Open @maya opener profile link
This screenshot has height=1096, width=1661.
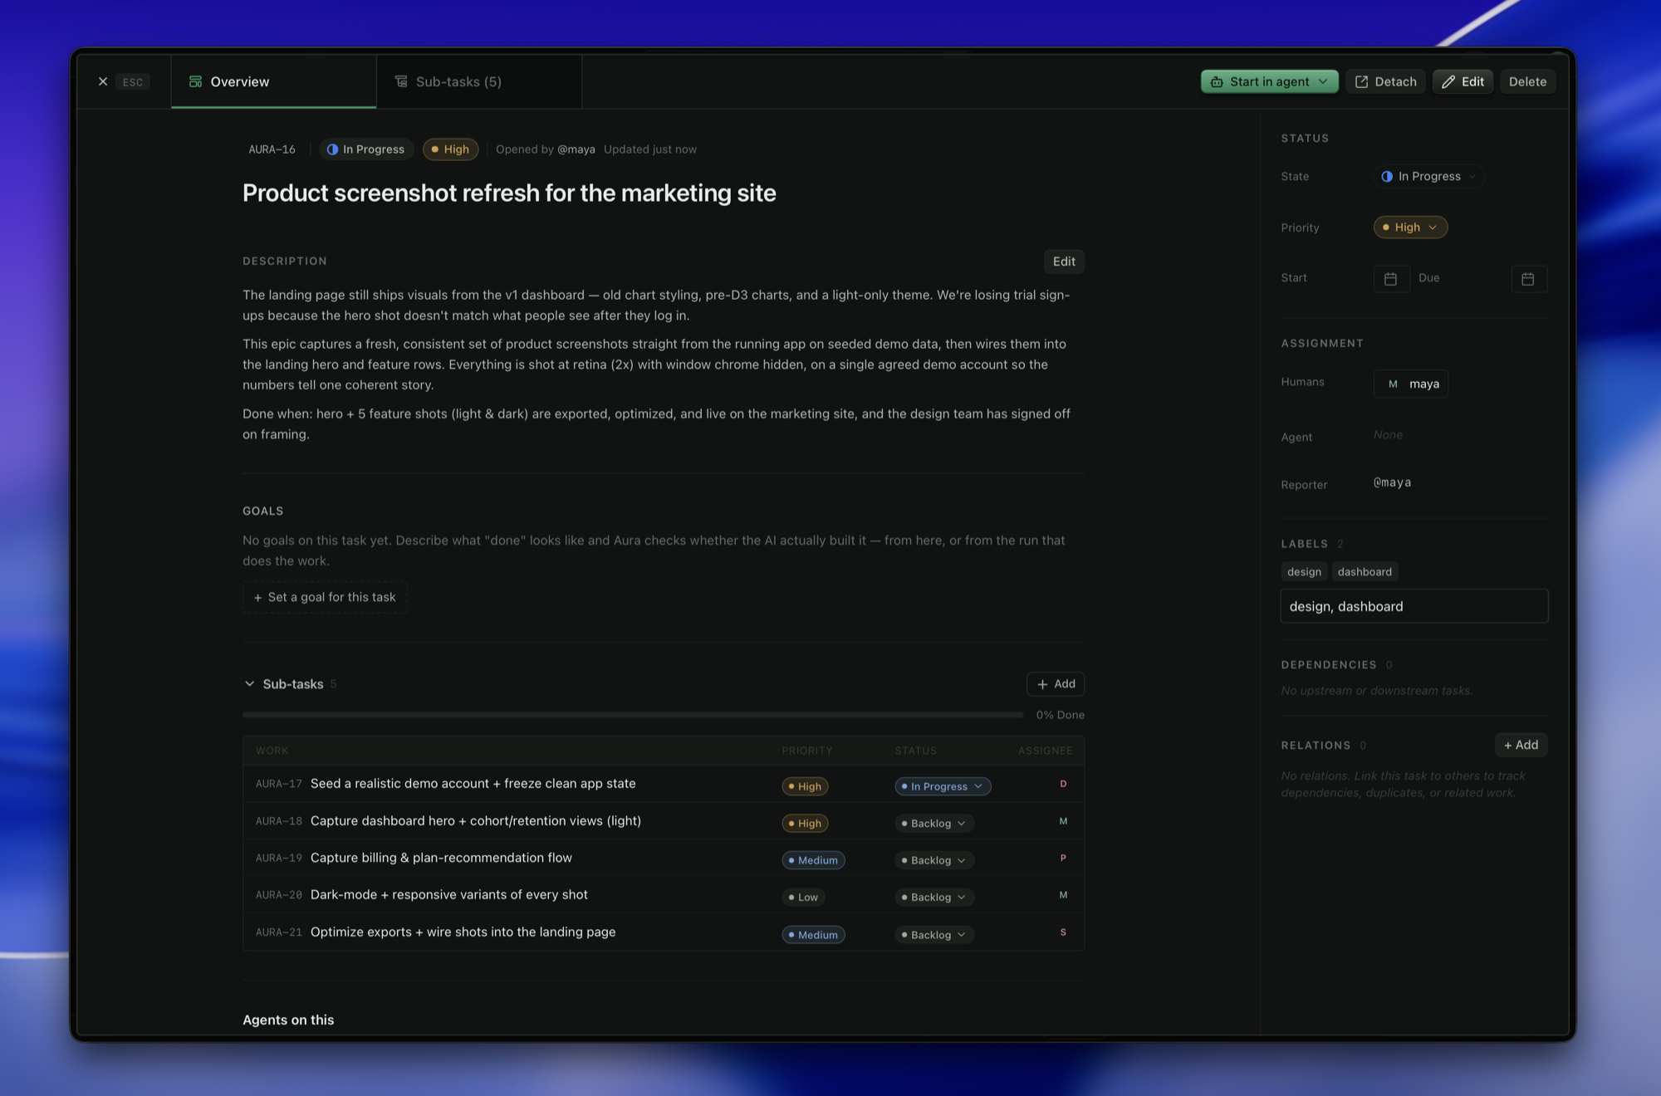pos(576,149)
